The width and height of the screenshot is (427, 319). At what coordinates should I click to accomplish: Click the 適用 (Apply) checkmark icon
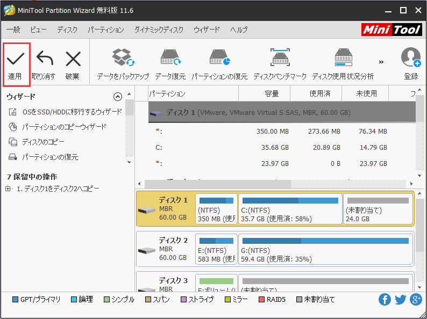click(x=16, y=59)
